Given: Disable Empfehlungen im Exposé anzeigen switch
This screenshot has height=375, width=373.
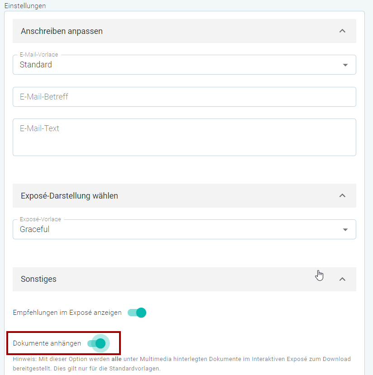Looking at the screenshot, I should click(x=137, y=313).
